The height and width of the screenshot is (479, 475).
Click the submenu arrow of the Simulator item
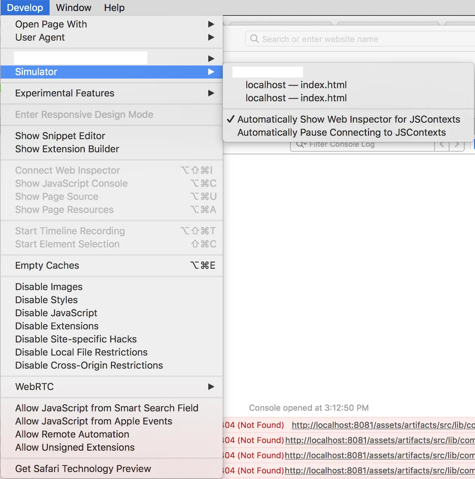(211, 72)
